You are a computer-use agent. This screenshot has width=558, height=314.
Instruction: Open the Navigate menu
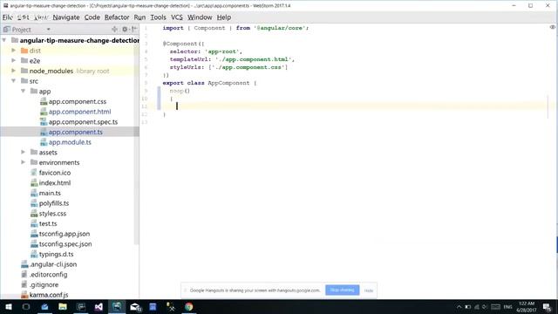pos(66,17)
